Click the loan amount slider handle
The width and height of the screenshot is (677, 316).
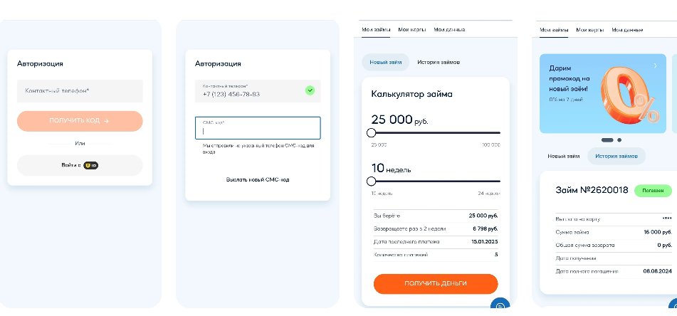pyautogui.click(x=371, y=132)
